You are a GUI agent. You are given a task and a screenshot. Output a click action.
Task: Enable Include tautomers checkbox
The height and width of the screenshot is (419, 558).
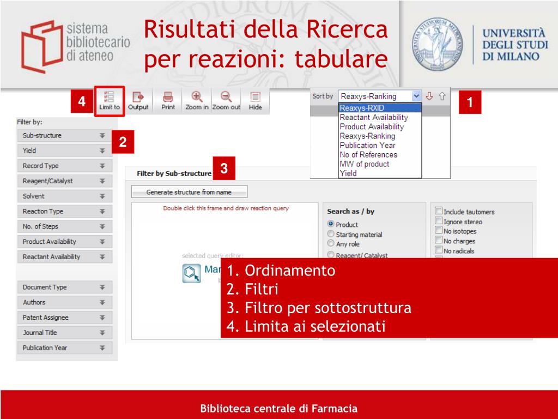(439, 211)
